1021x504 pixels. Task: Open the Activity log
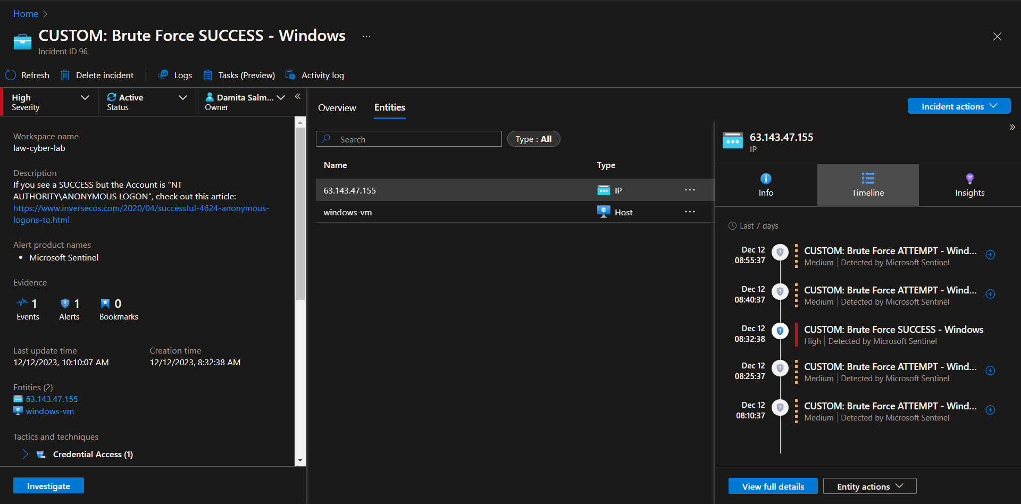point(315,75)
